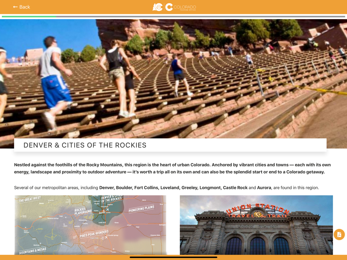
Task: Open the Union Station photo
Action: [256, 225]
